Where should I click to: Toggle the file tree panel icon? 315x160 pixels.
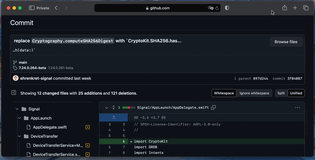[13, 93]
